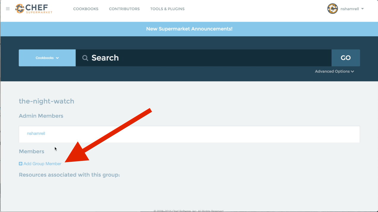Screen dimensions: 378x212
Task: Open the New Supermarket Announcements banner
Action: tap(189, 29)
